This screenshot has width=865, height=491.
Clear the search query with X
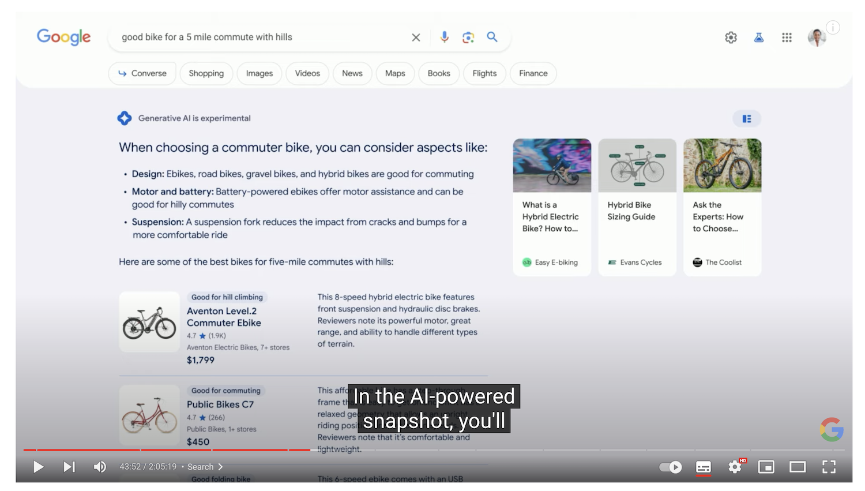416,38
